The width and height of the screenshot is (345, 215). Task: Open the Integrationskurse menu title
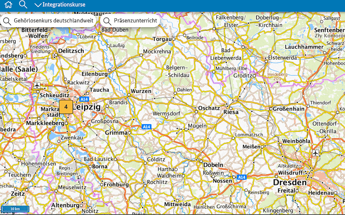(64, 5)
